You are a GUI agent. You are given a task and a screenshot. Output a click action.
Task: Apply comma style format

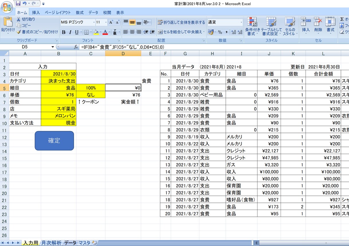(226, 32)
